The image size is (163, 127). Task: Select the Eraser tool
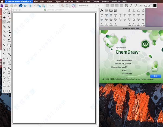click(9, 22)
